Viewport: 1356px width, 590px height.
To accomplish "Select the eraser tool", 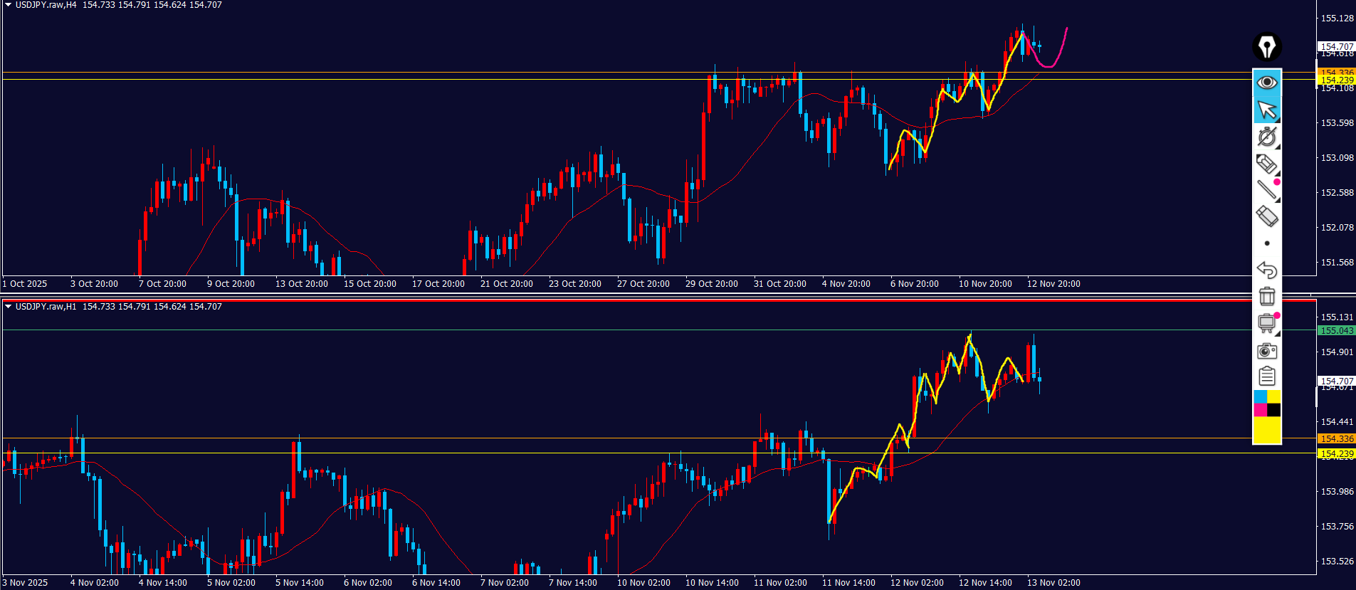I will tap(1267, 216).
